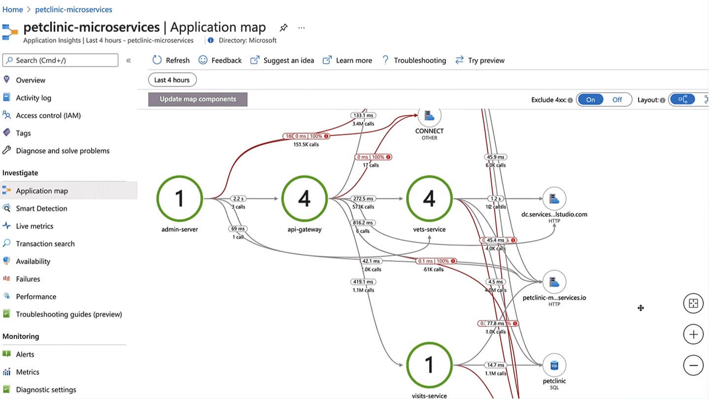This screenshot has height=399, width=709.
Task: Turn Exclude 4xx to Off
Action: 617,100
